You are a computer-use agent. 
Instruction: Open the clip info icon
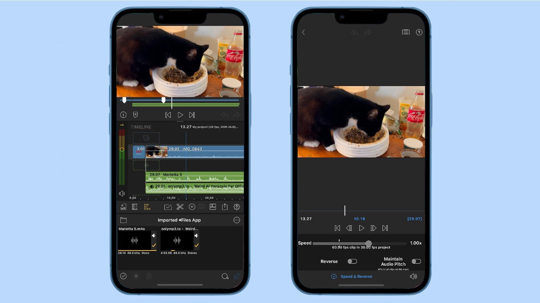[x=123, y=115]
